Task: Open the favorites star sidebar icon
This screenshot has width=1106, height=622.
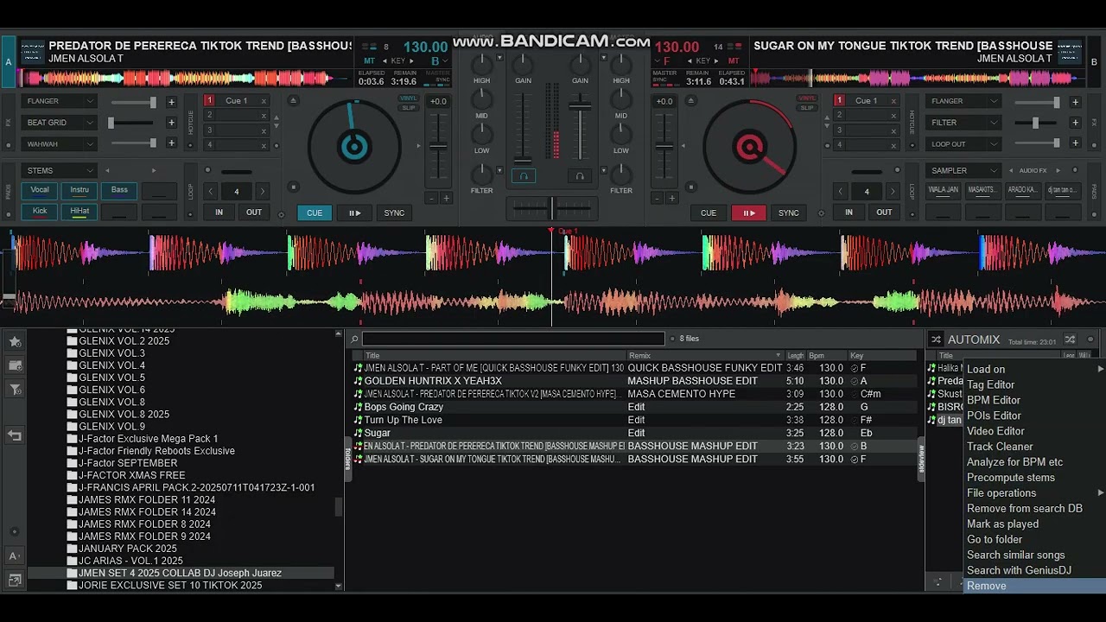Action: coord(15,342)
